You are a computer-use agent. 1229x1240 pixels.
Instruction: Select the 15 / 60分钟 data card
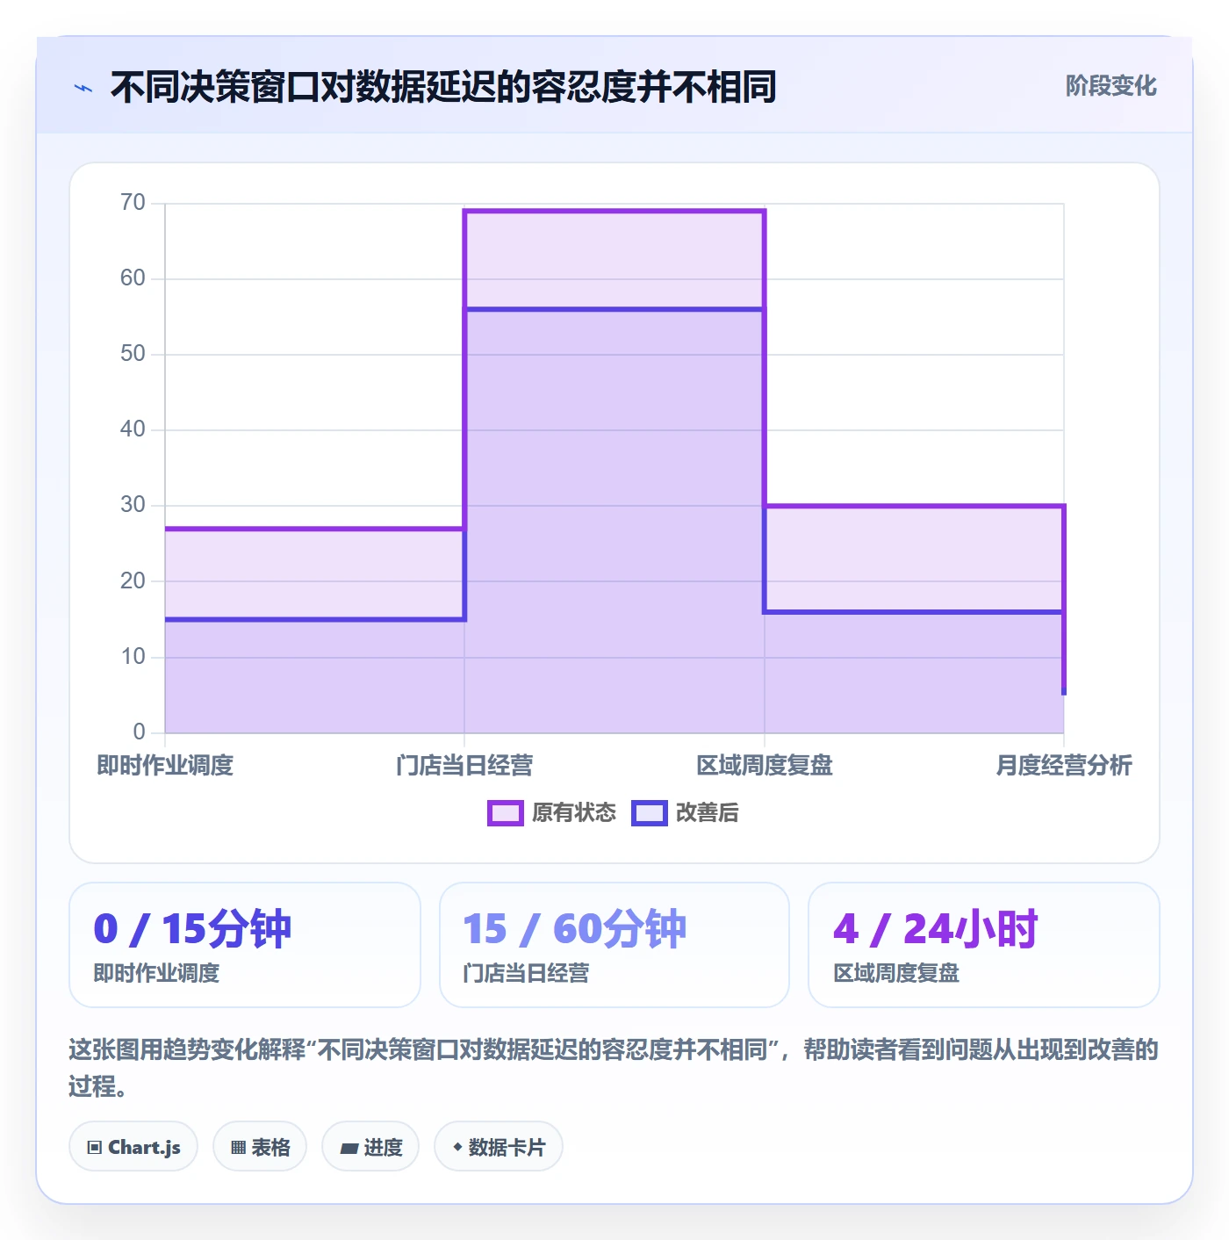(x=614, y=945)
